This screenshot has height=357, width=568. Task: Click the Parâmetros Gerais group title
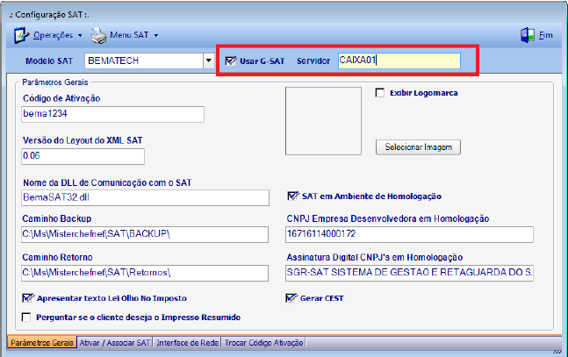coord(55,82)
